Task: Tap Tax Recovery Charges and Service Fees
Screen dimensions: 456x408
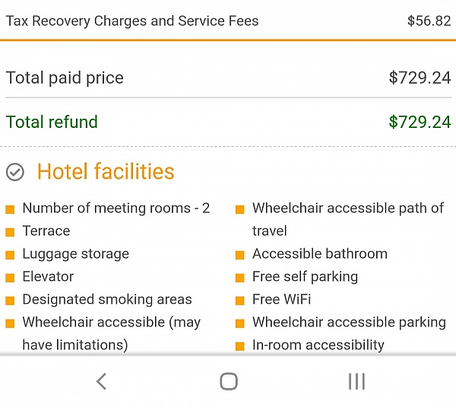Action: (x=132, y=21)
